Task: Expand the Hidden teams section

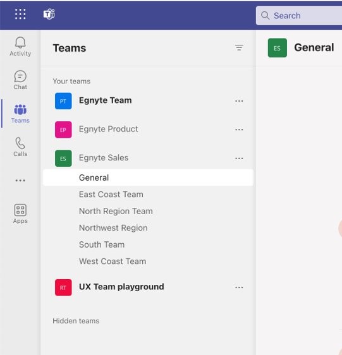Action: [x=76, y=321]
